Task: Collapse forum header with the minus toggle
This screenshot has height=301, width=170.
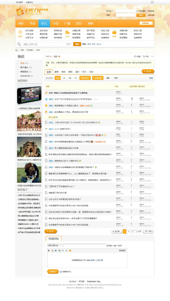Action: point(152,56)
